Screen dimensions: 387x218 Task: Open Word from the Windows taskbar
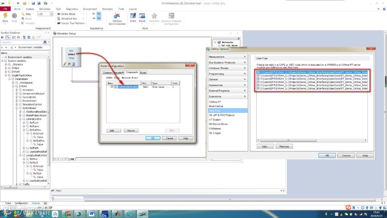click(92, 214)
